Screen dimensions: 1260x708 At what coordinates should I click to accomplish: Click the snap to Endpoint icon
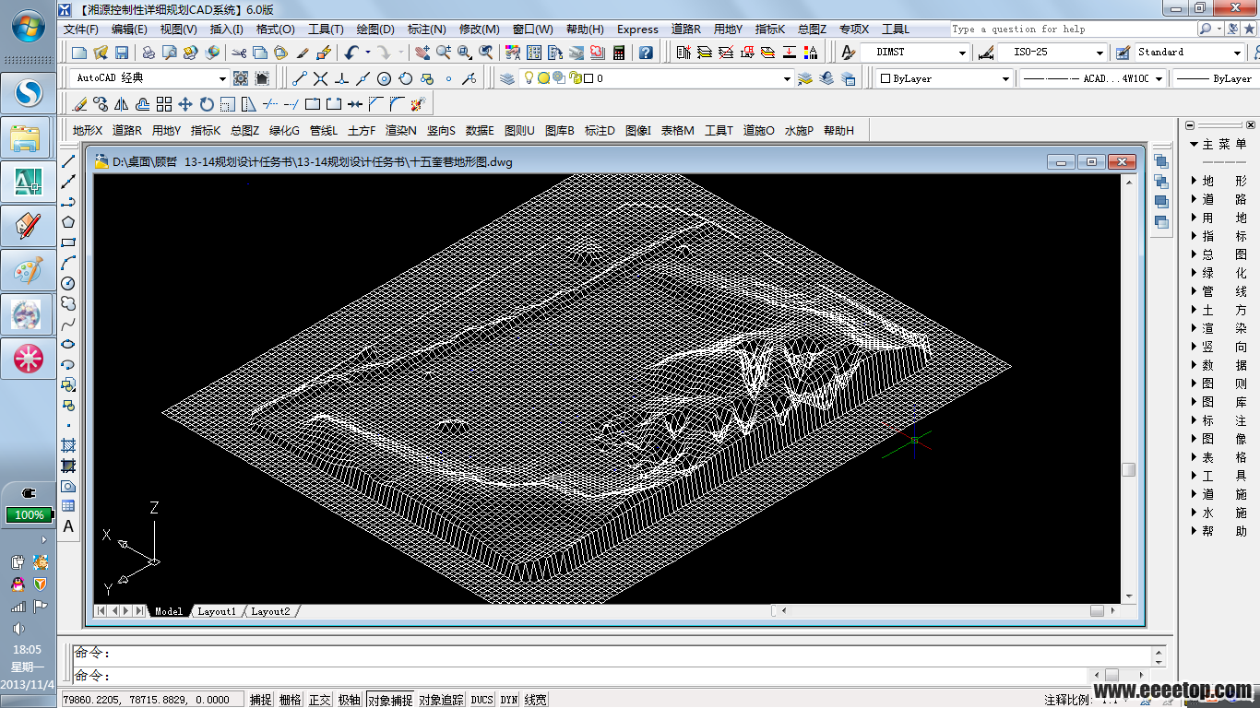(x=300, y=78)
